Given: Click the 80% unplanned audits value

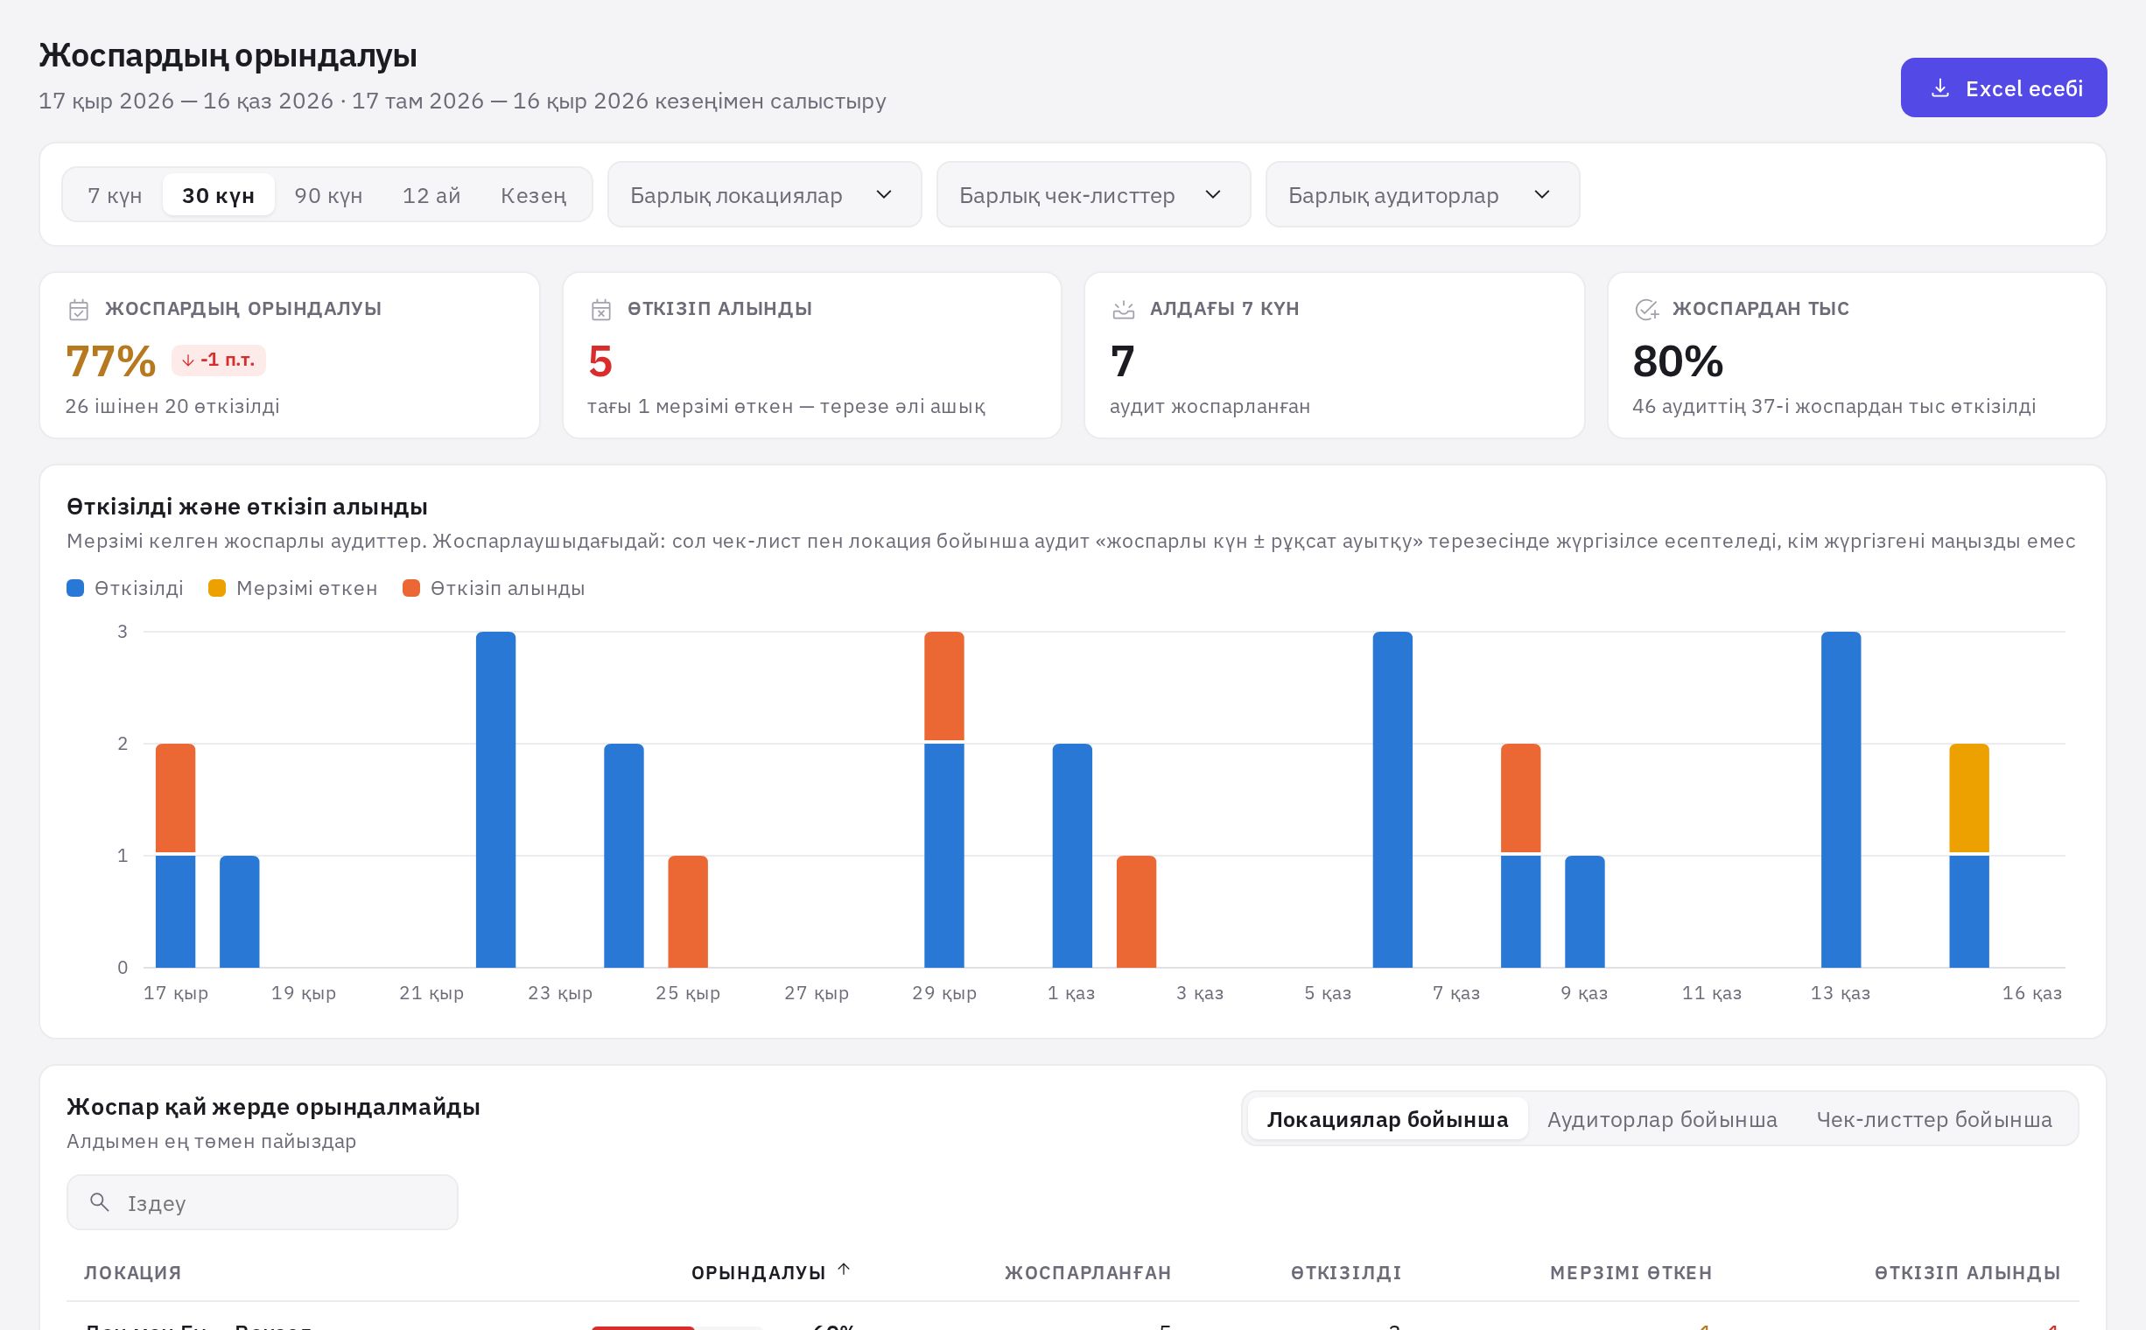Looking at the screenshot, I should click(x=1678, y=361).
